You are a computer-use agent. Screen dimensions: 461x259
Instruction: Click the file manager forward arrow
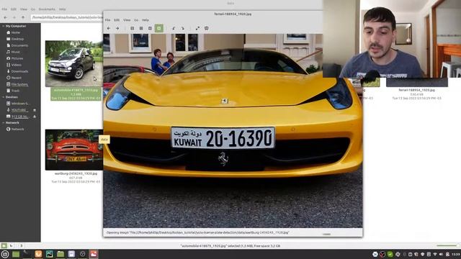pos(14,17)
